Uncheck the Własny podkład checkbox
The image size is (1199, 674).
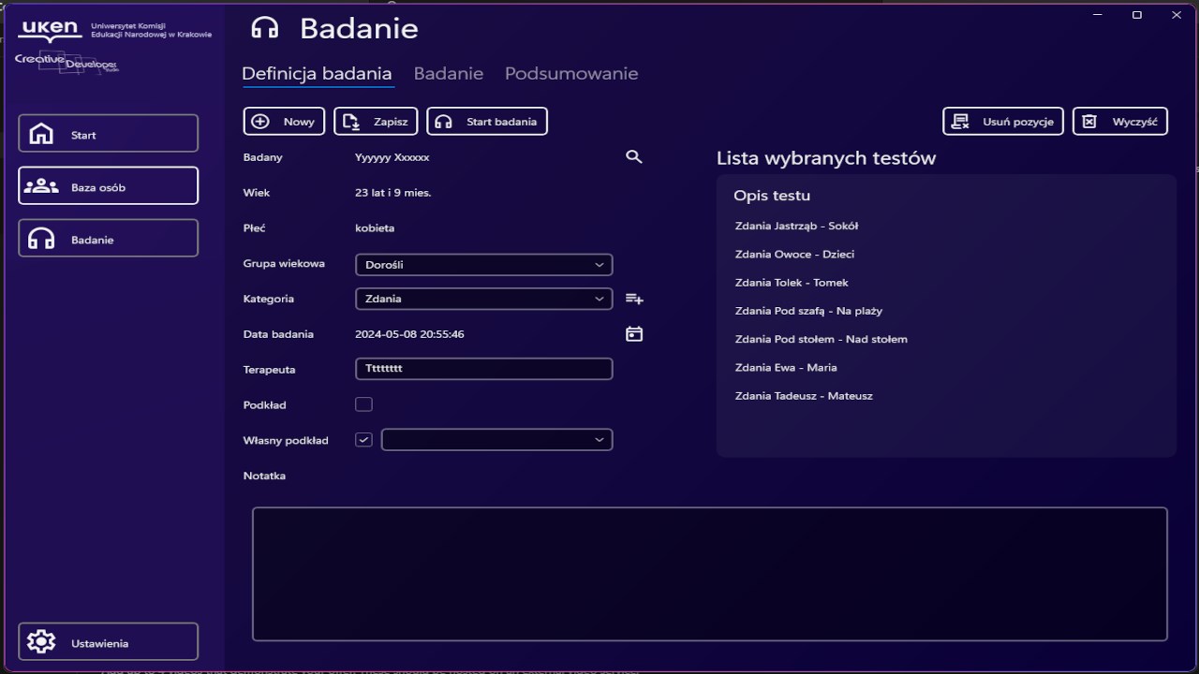tap(363, 440)
